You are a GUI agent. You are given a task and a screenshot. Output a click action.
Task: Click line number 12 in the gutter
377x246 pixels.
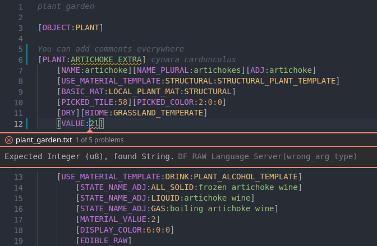click(x=19, y=124)
